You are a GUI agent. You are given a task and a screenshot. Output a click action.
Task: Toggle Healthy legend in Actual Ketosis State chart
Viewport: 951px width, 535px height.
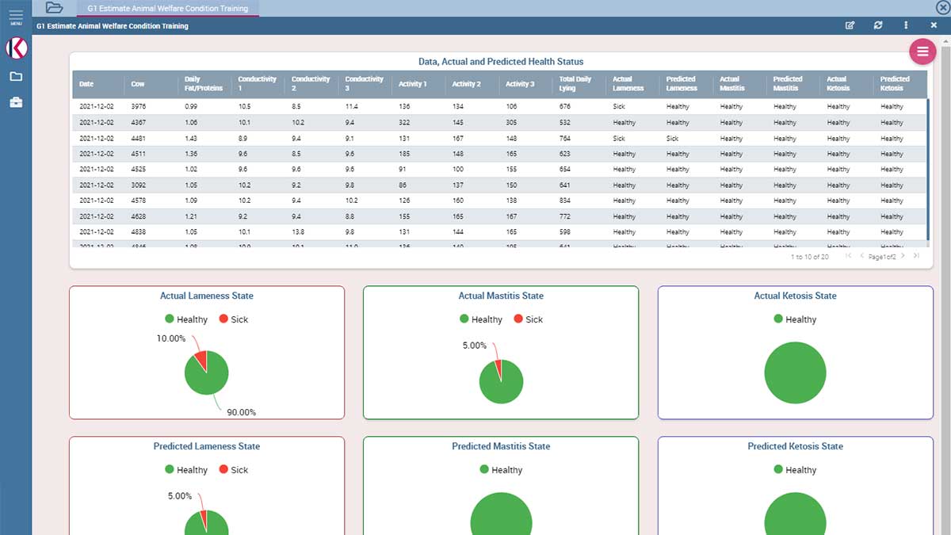point(795,319)
